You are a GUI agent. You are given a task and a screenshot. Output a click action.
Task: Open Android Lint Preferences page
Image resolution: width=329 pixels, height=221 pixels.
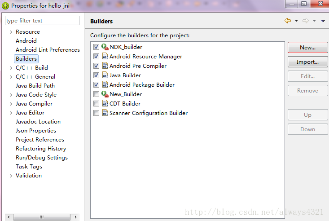48,50
